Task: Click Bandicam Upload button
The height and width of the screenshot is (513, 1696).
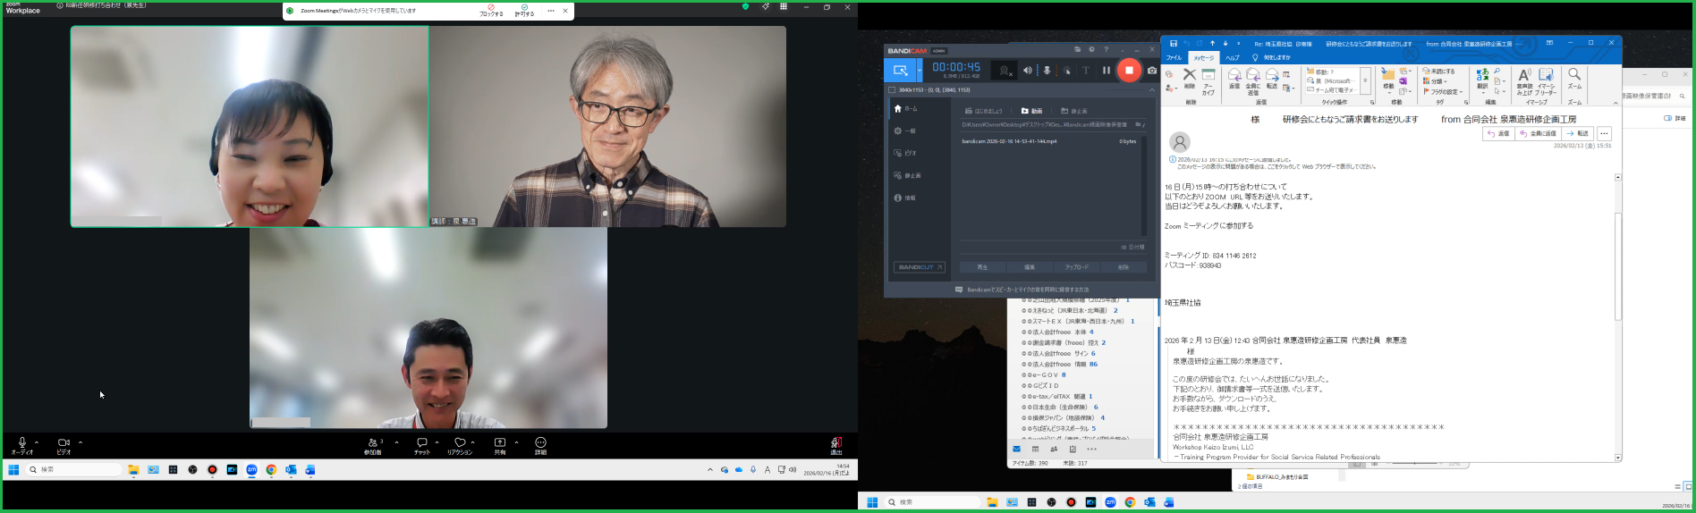Action: tap(1077, 267)
